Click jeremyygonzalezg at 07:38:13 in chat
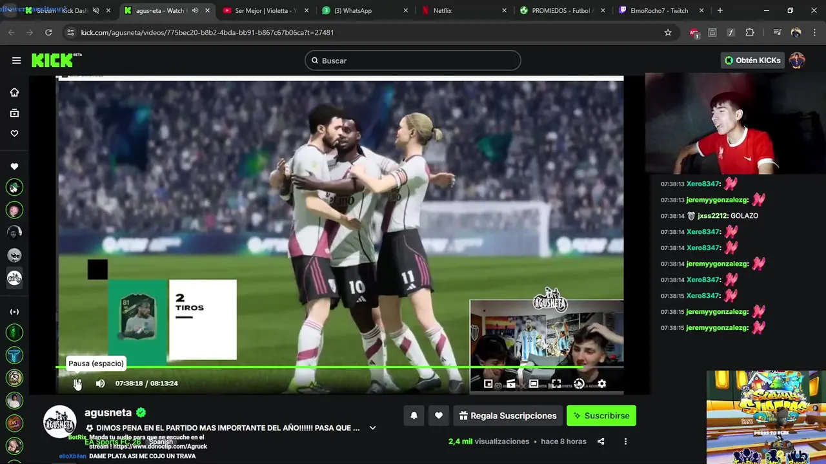This screenshot has width=826, height=464. [718, 200]
